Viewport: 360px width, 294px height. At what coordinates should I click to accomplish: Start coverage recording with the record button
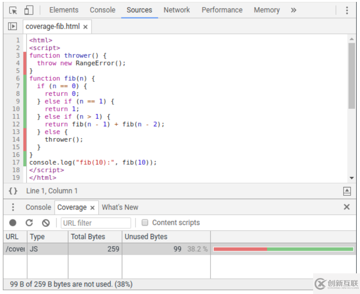tap(13, 223)
